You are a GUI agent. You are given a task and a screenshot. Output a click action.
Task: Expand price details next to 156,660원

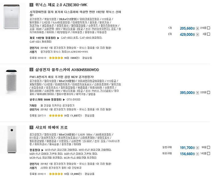click(x=197, y=154)
